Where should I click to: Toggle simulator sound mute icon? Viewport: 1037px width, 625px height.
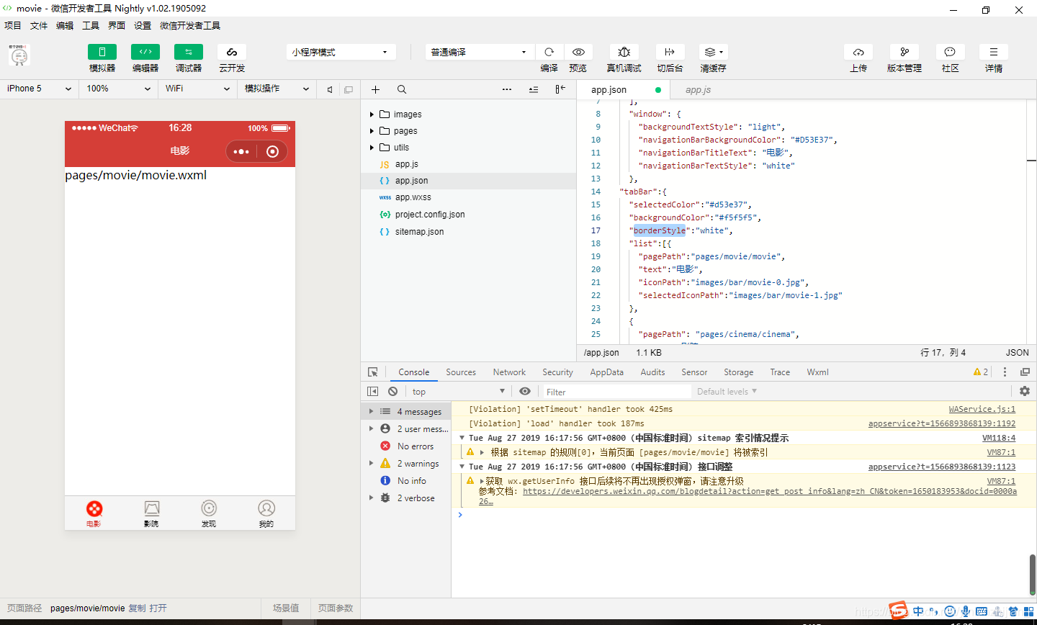pos(330,89)
